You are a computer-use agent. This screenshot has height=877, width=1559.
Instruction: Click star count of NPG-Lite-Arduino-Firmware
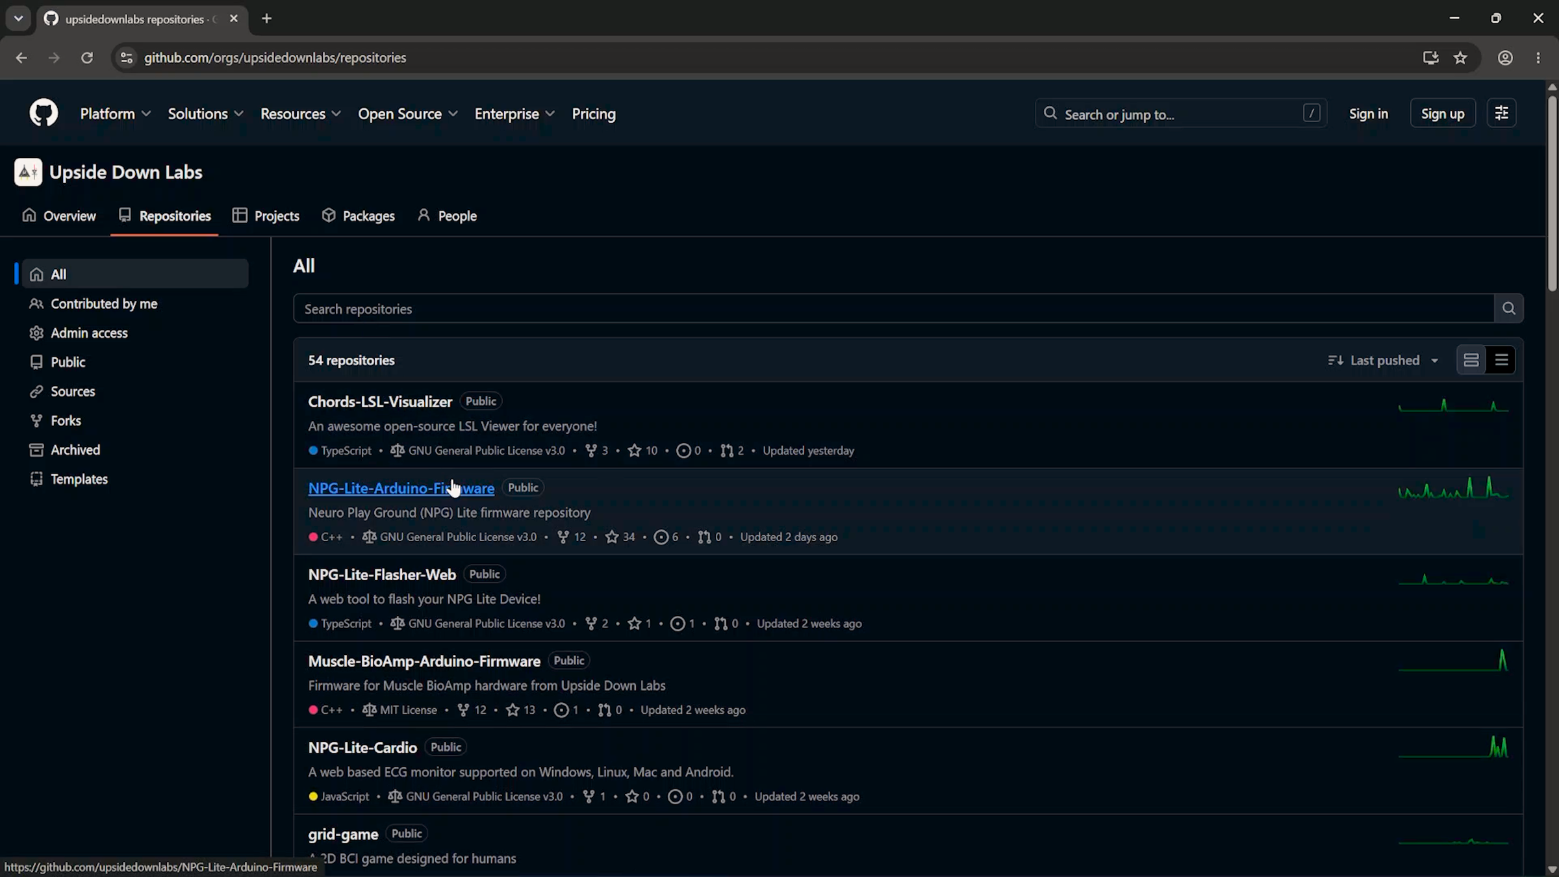click(620, 537)
